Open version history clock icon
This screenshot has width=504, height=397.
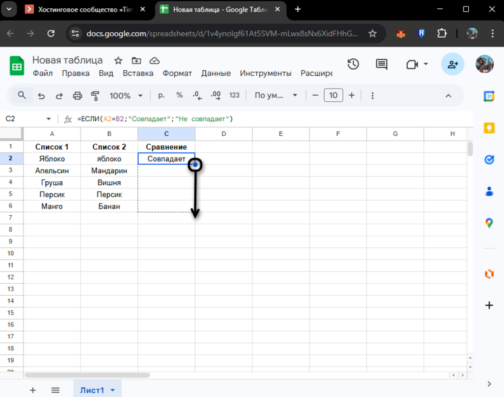click(x=353, y=64)
